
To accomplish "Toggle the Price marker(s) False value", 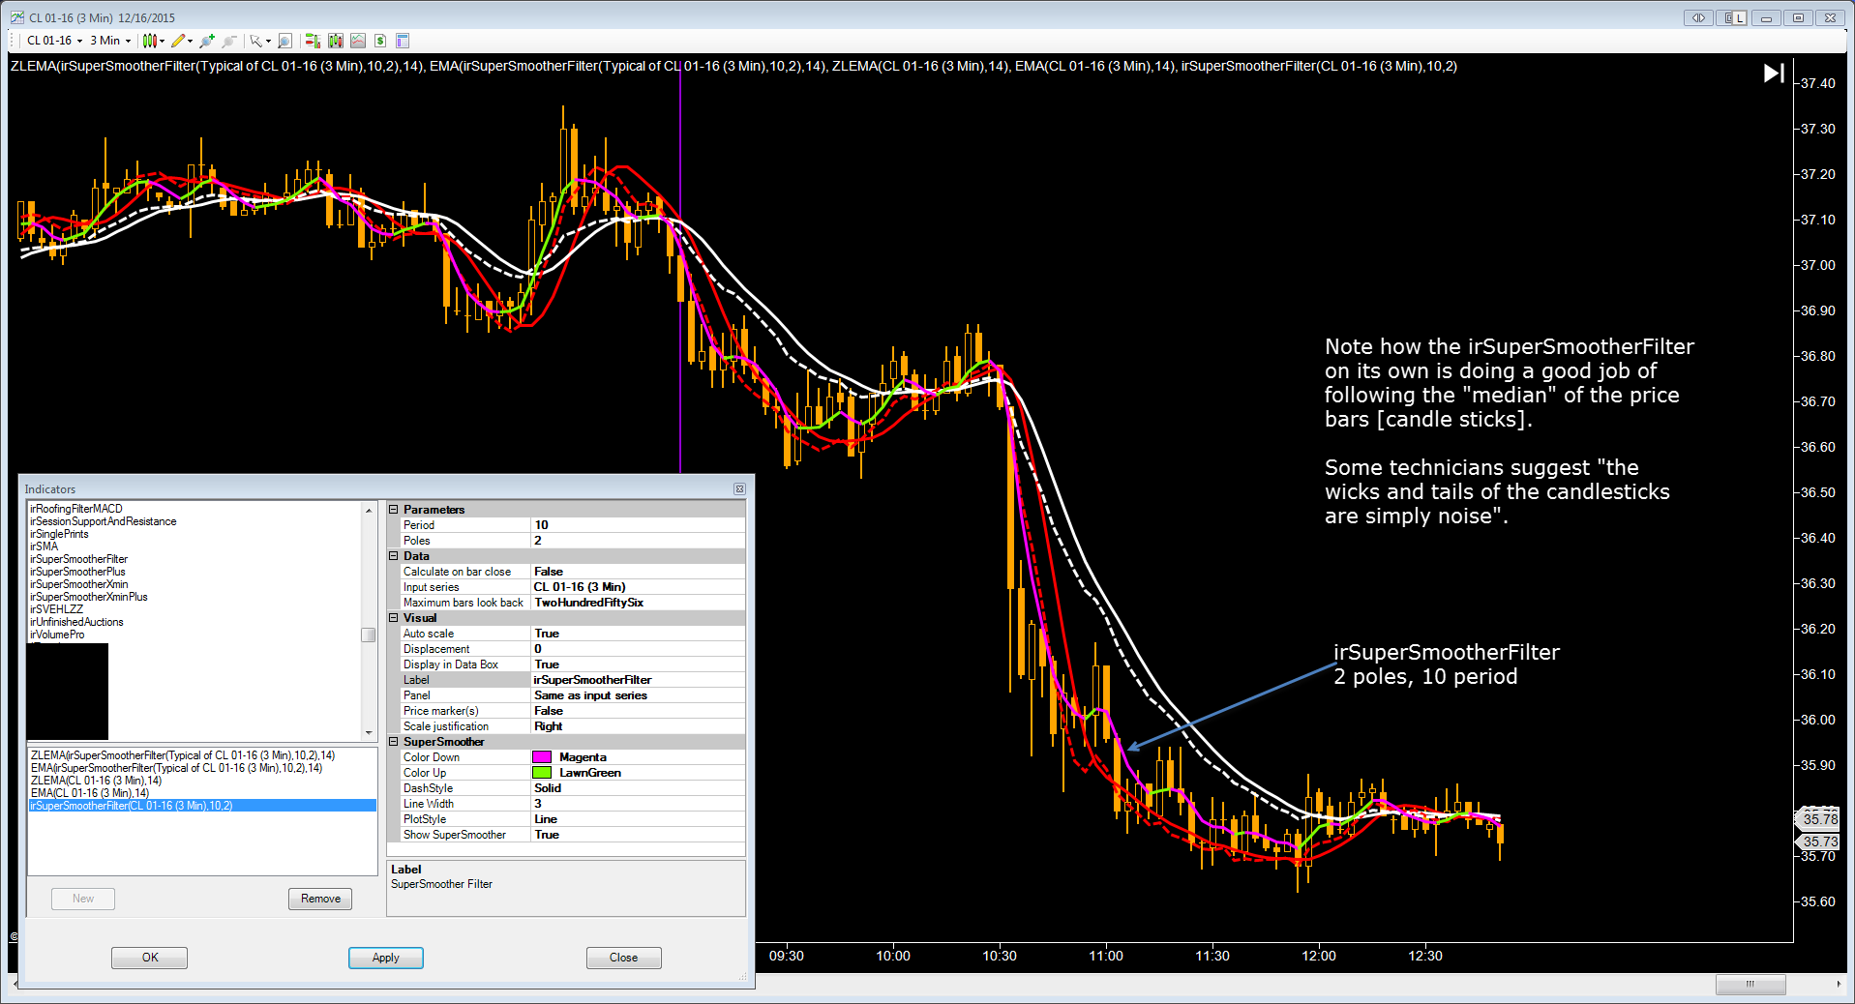I will coord(639,711).
